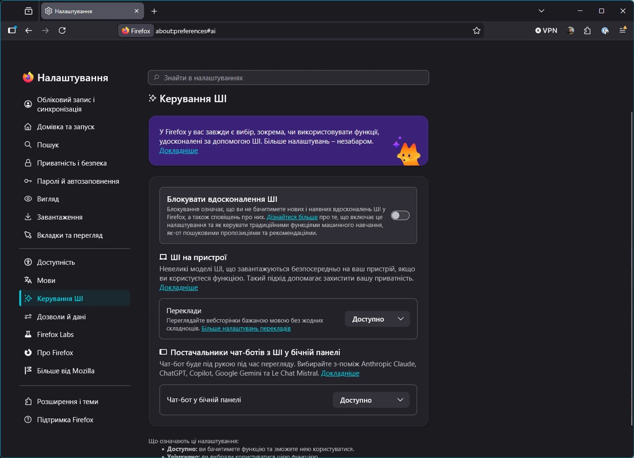The width and height of the screenshot is (634, 458).
Task: Open the Firefox Labs category
Action: [75, 335]
